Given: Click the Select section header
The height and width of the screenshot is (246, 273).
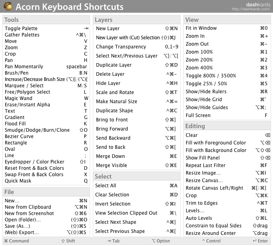Looking at the screenshot, I should pyautogui.click(x=136, y=176).
